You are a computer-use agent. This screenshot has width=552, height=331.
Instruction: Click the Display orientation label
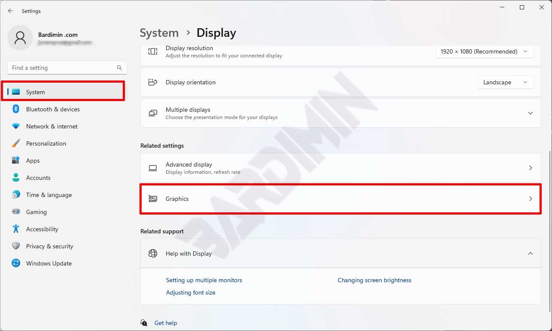click(x=191, y=82)
